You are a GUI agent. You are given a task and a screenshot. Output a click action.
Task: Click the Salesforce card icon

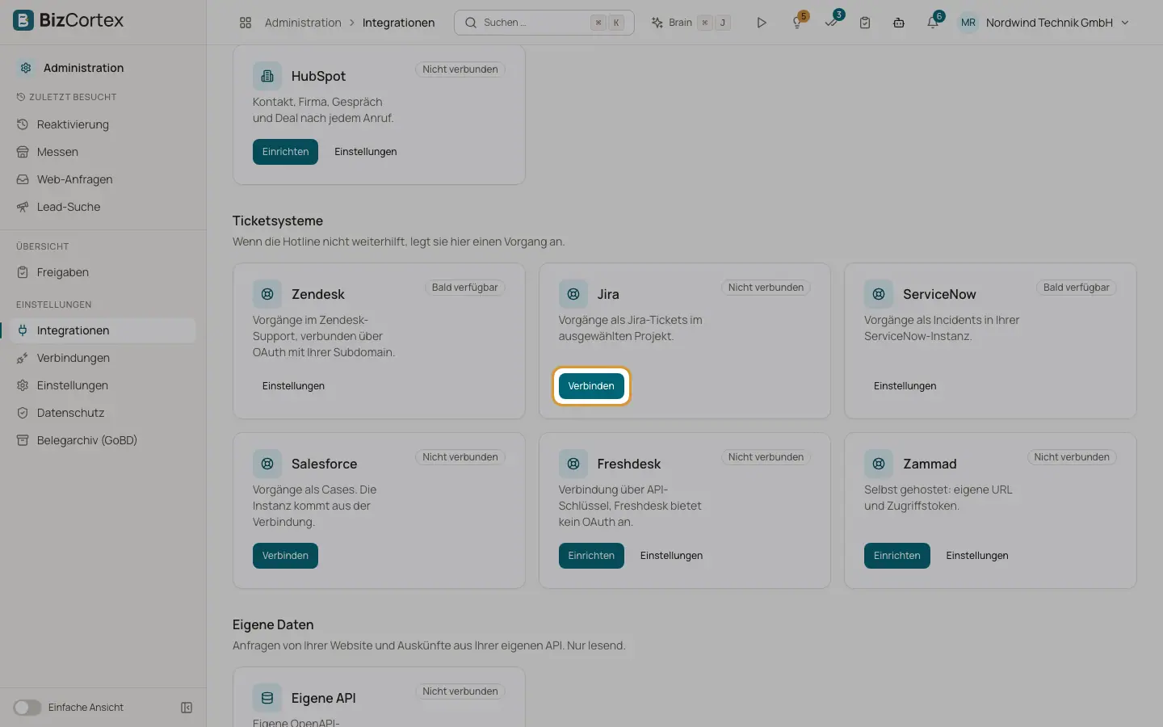coord(267,464)
